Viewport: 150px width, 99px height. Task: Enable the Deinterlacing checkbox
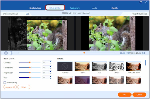pos(5,83)
